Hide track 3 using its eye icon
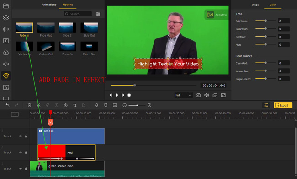 pos(21,136)
